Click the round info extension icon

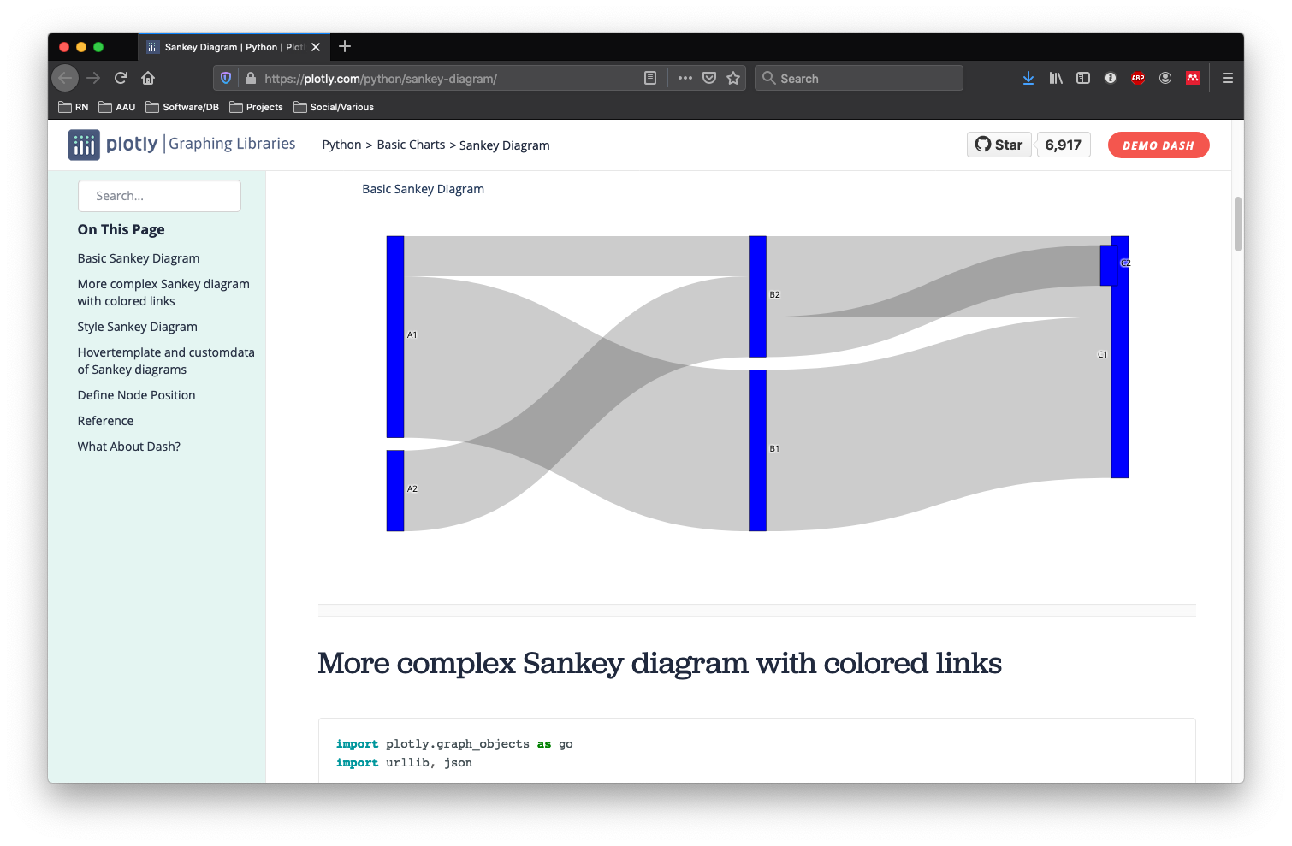point(1111,78)
